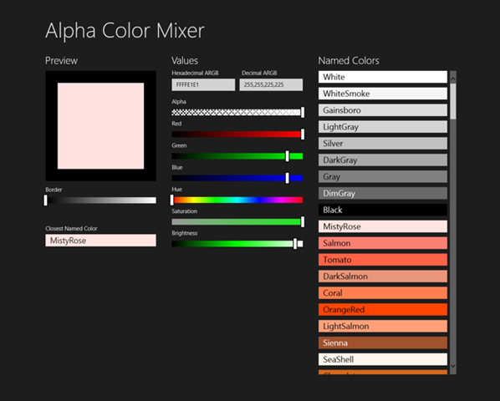Screen dimensions: 500x401
Task: Select LightGray named color
Action: click(383, 127)
